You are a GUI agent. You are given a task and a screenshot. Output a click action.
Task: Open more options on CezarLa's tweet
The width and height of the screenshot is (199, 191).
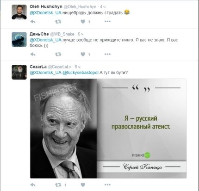[107, 185]
